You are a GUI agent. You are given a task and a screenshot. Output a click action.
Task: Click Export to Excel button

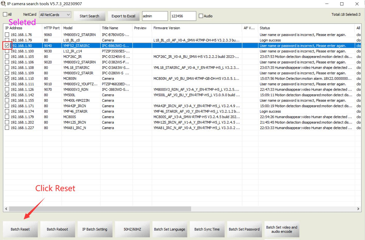[123, 16]
